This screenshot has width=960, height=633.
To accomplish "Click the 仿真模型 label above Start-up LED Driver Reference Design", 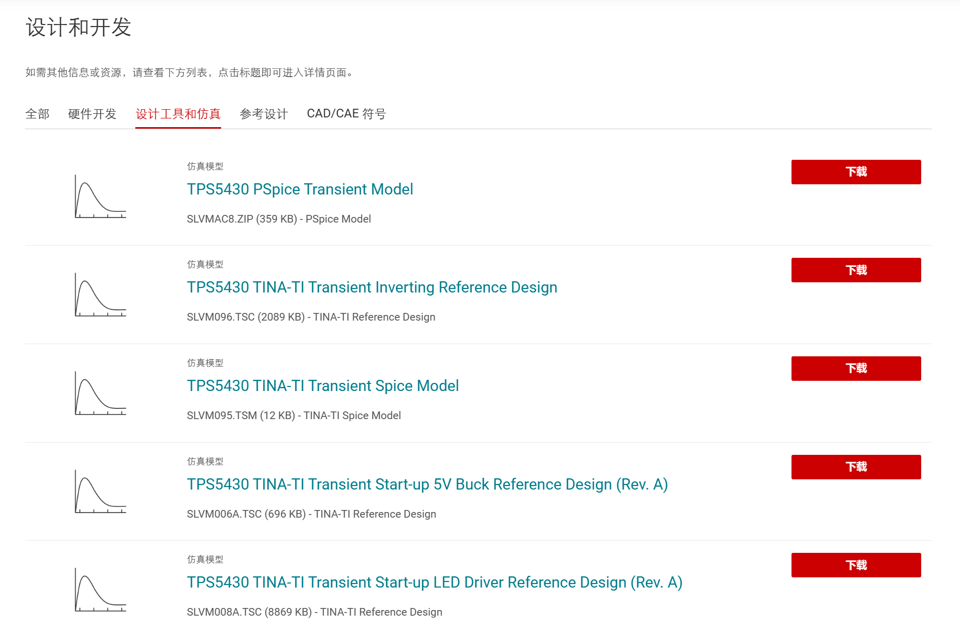I will 205,559.
